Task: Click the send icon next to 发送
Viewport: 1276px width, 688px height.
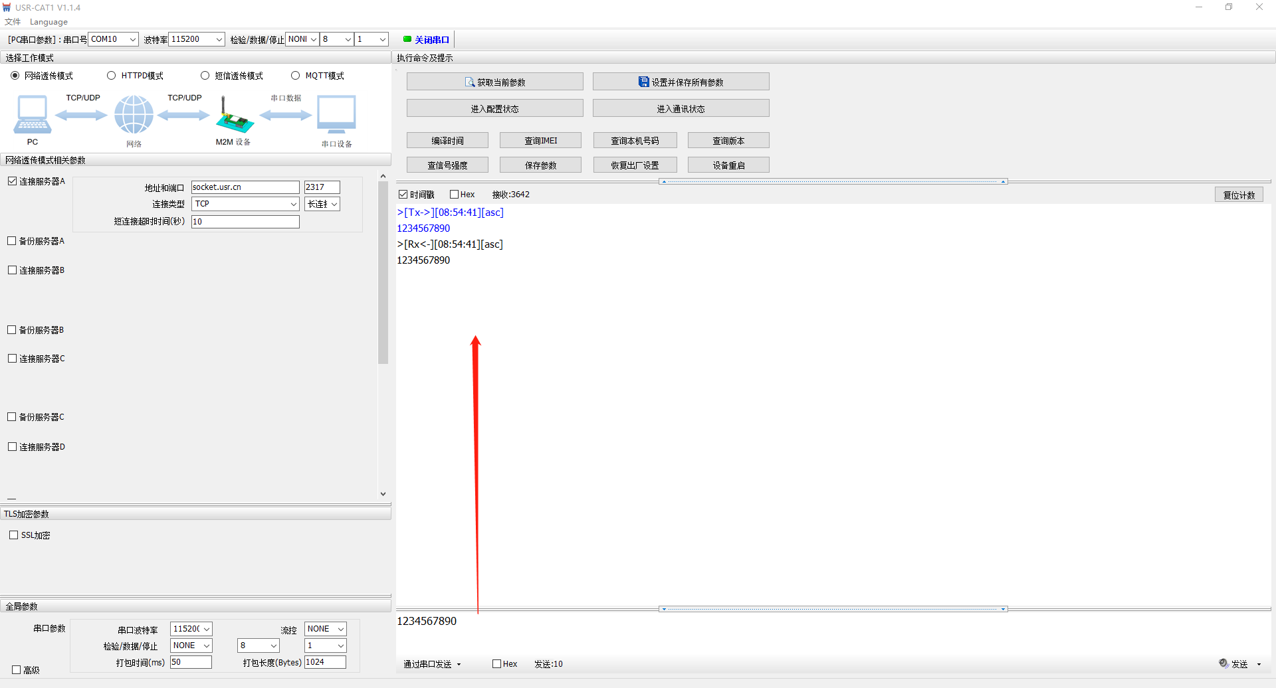Action: click(1223, 663)
